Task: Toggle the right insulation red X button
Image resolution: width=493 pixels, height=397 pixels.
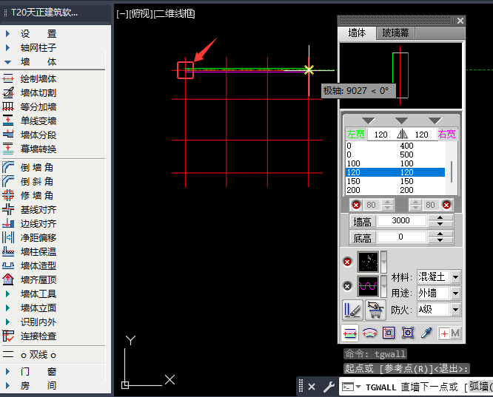Action: click(446, 205)
